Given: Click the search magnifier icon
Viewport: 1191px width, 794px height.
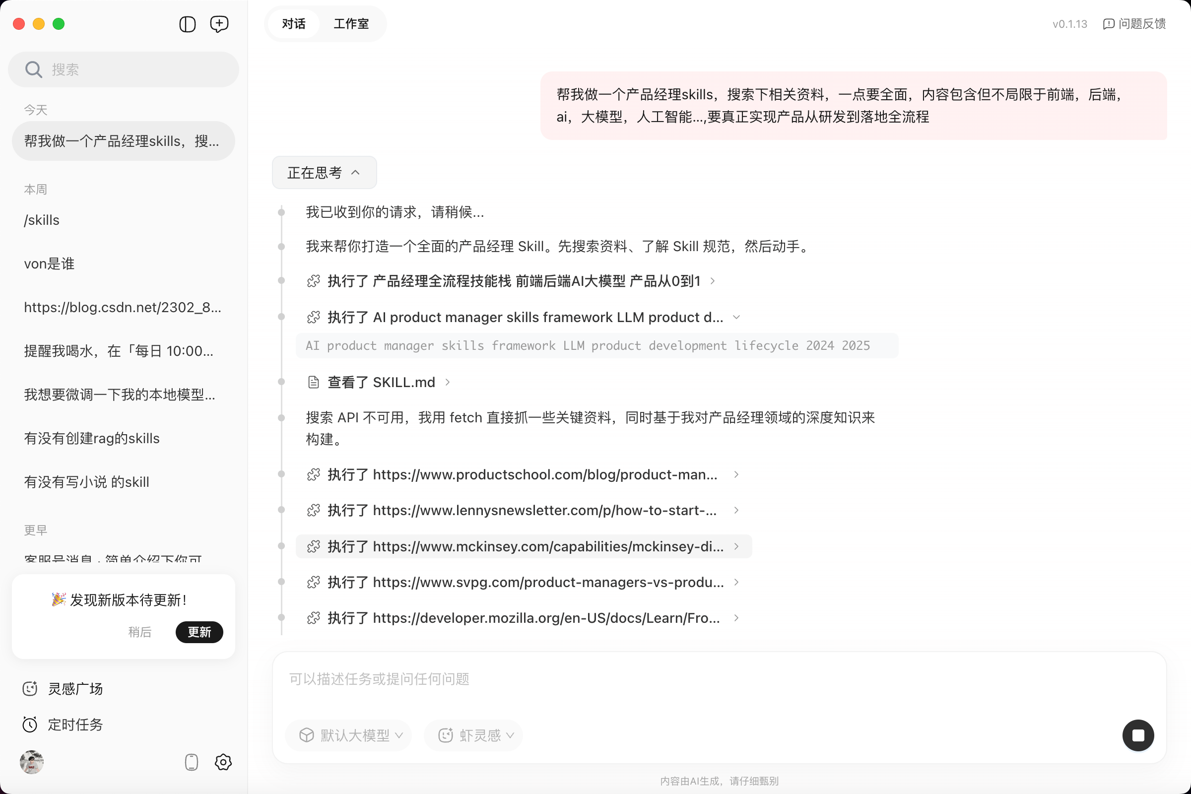Looking at the screenshot, I should 33,69.
